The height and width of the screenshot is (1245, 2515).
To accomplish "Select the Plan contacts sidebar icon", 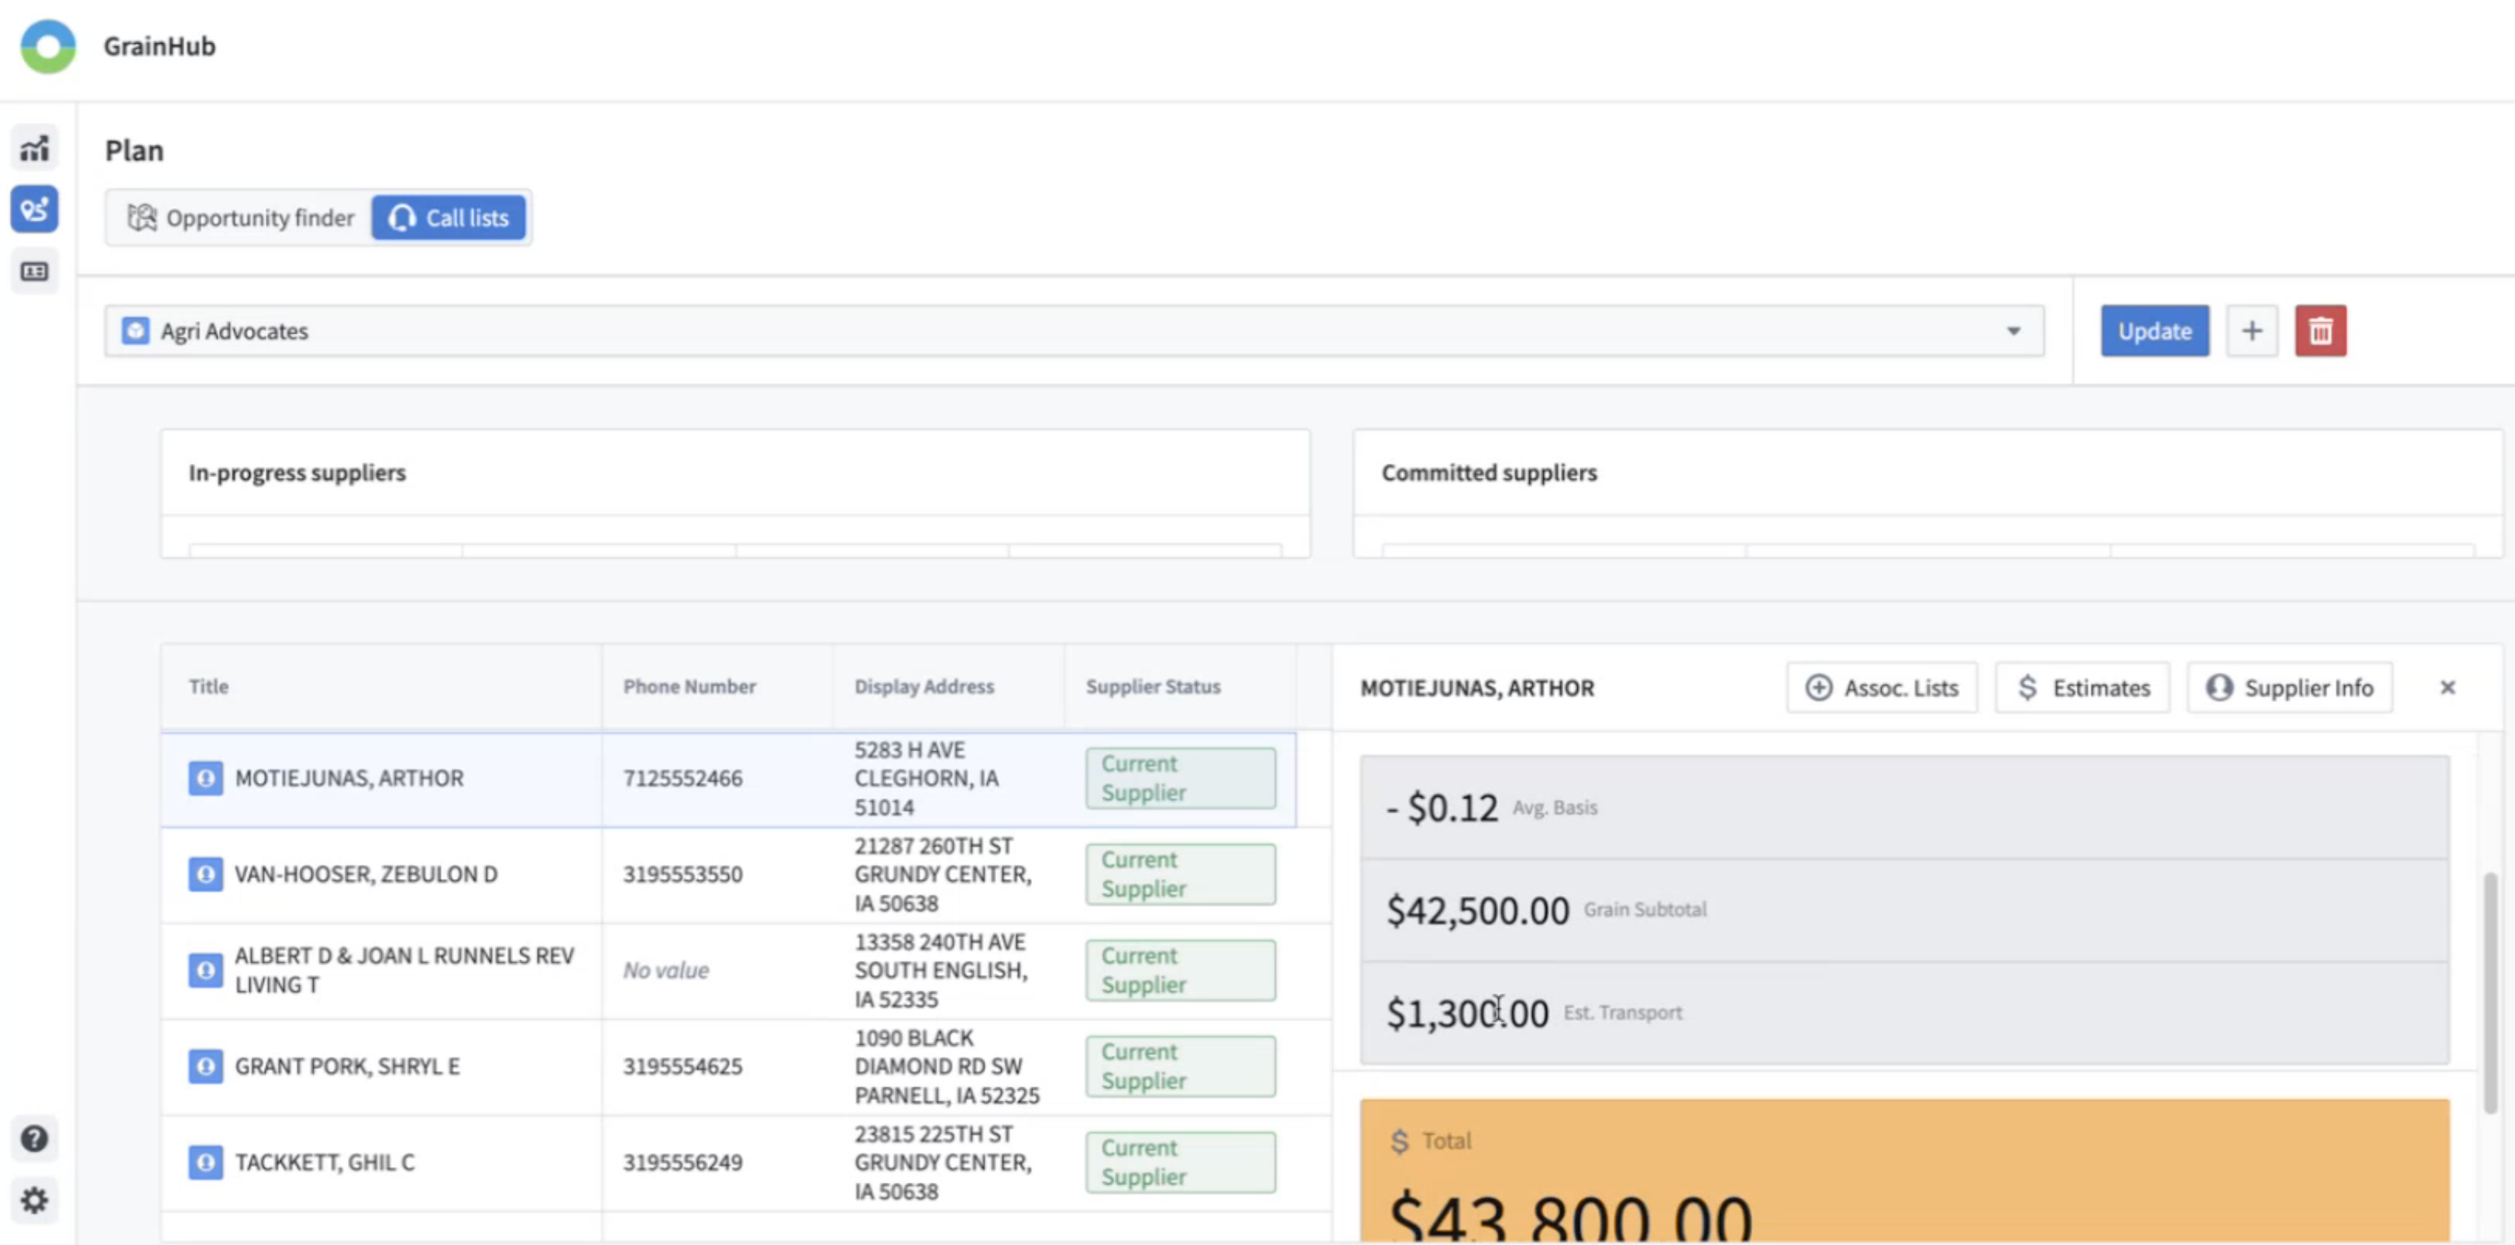I will [34, 209].
